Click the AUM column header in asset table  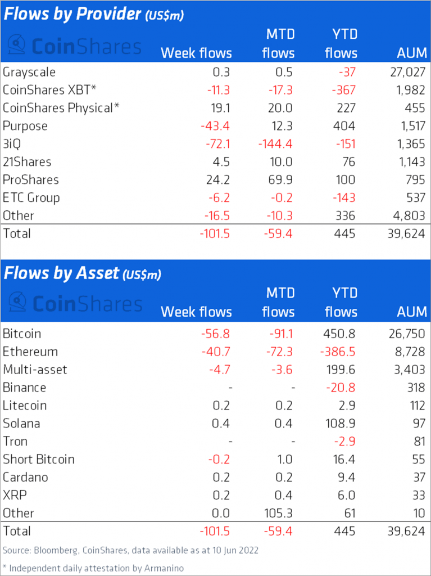tap(411, 312)
